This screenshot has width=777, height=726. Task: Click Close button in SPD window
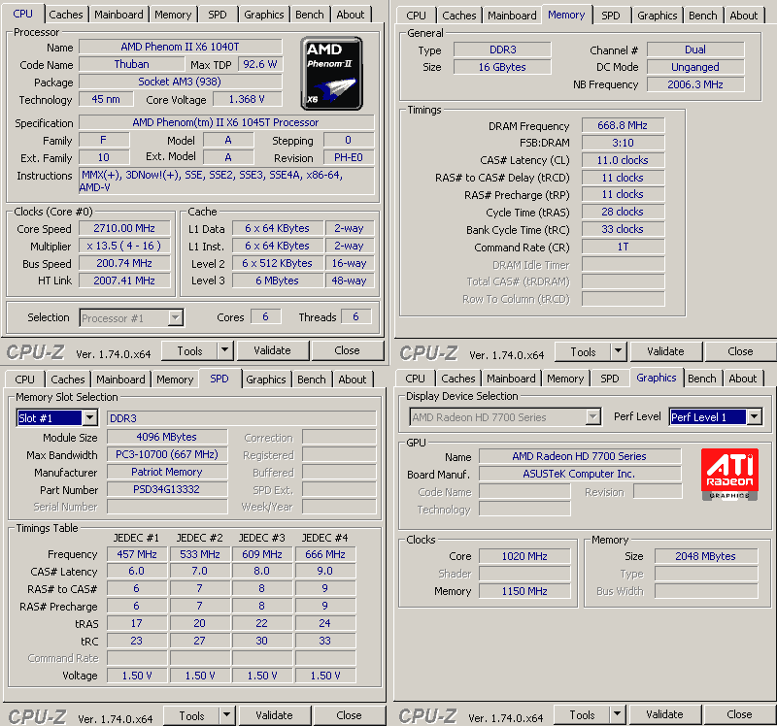[x=349, y=715]
